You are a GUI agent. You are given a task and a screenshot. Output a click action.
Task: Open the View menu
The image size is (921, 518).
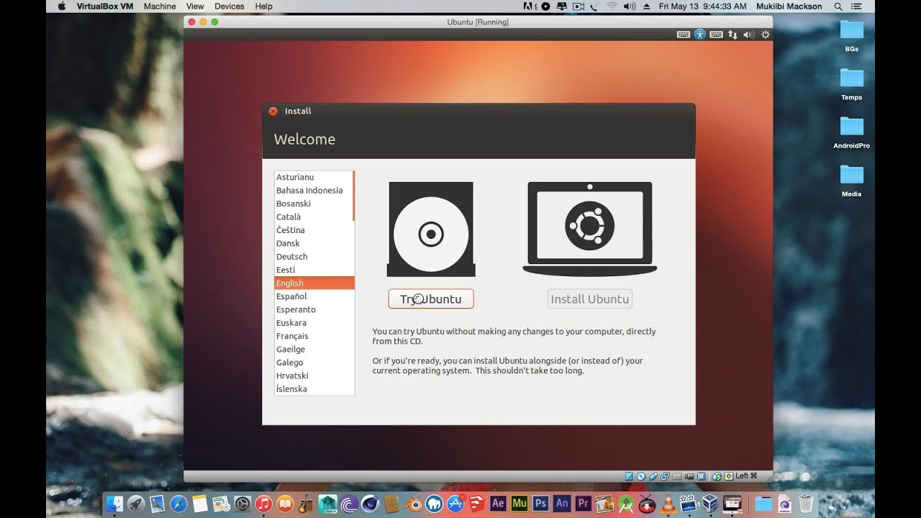(195, 6)
